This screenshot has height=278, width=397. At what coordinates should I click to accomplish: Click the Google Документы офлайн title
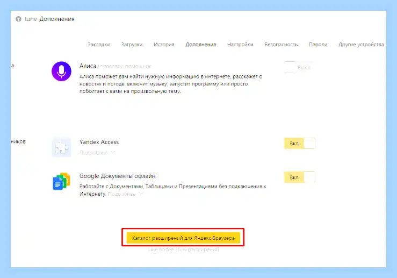118,176
